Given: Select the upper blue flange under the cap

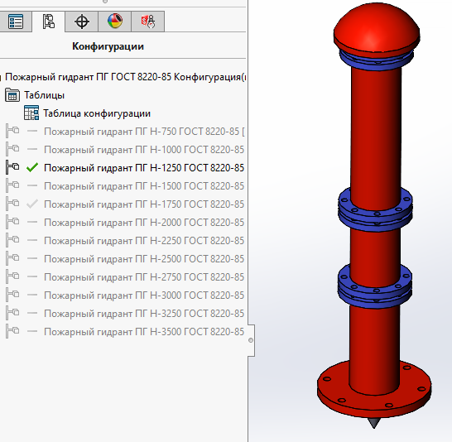Looking at the screenshot, I should pos(376,64).
